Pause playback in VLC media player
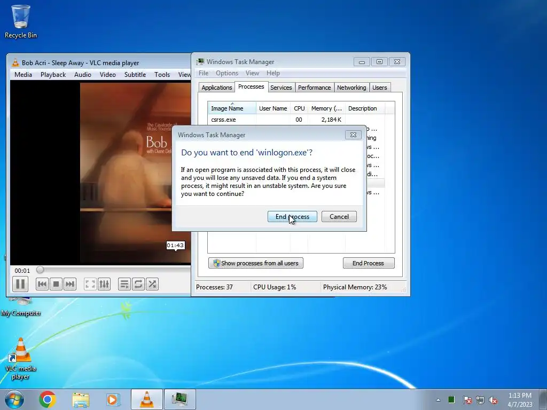This screenshot has height=410, width=547. pyautogui.click(x=20, y=284)
